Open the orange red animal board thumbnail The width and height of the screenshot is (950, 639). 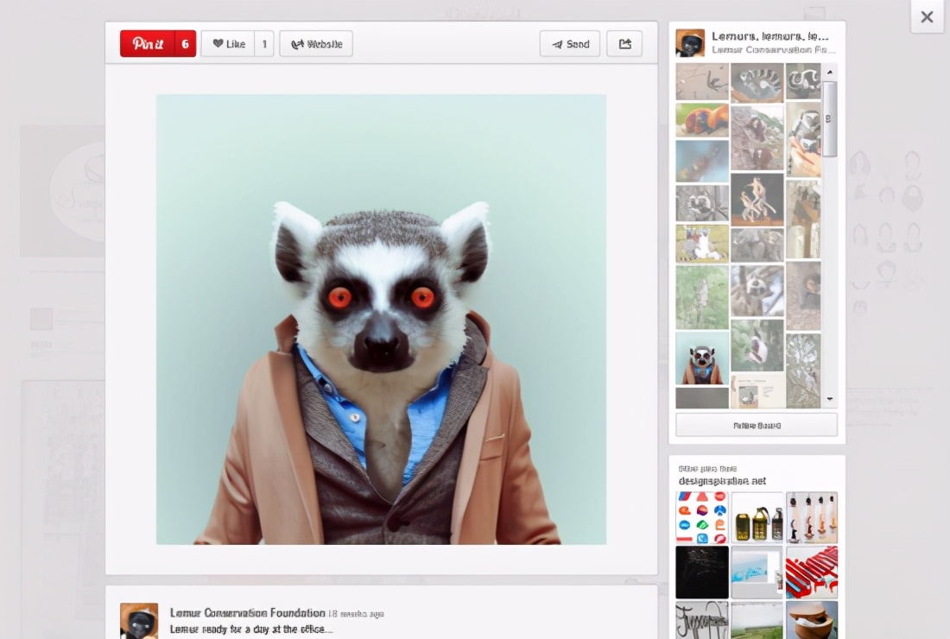pos(702,120)
